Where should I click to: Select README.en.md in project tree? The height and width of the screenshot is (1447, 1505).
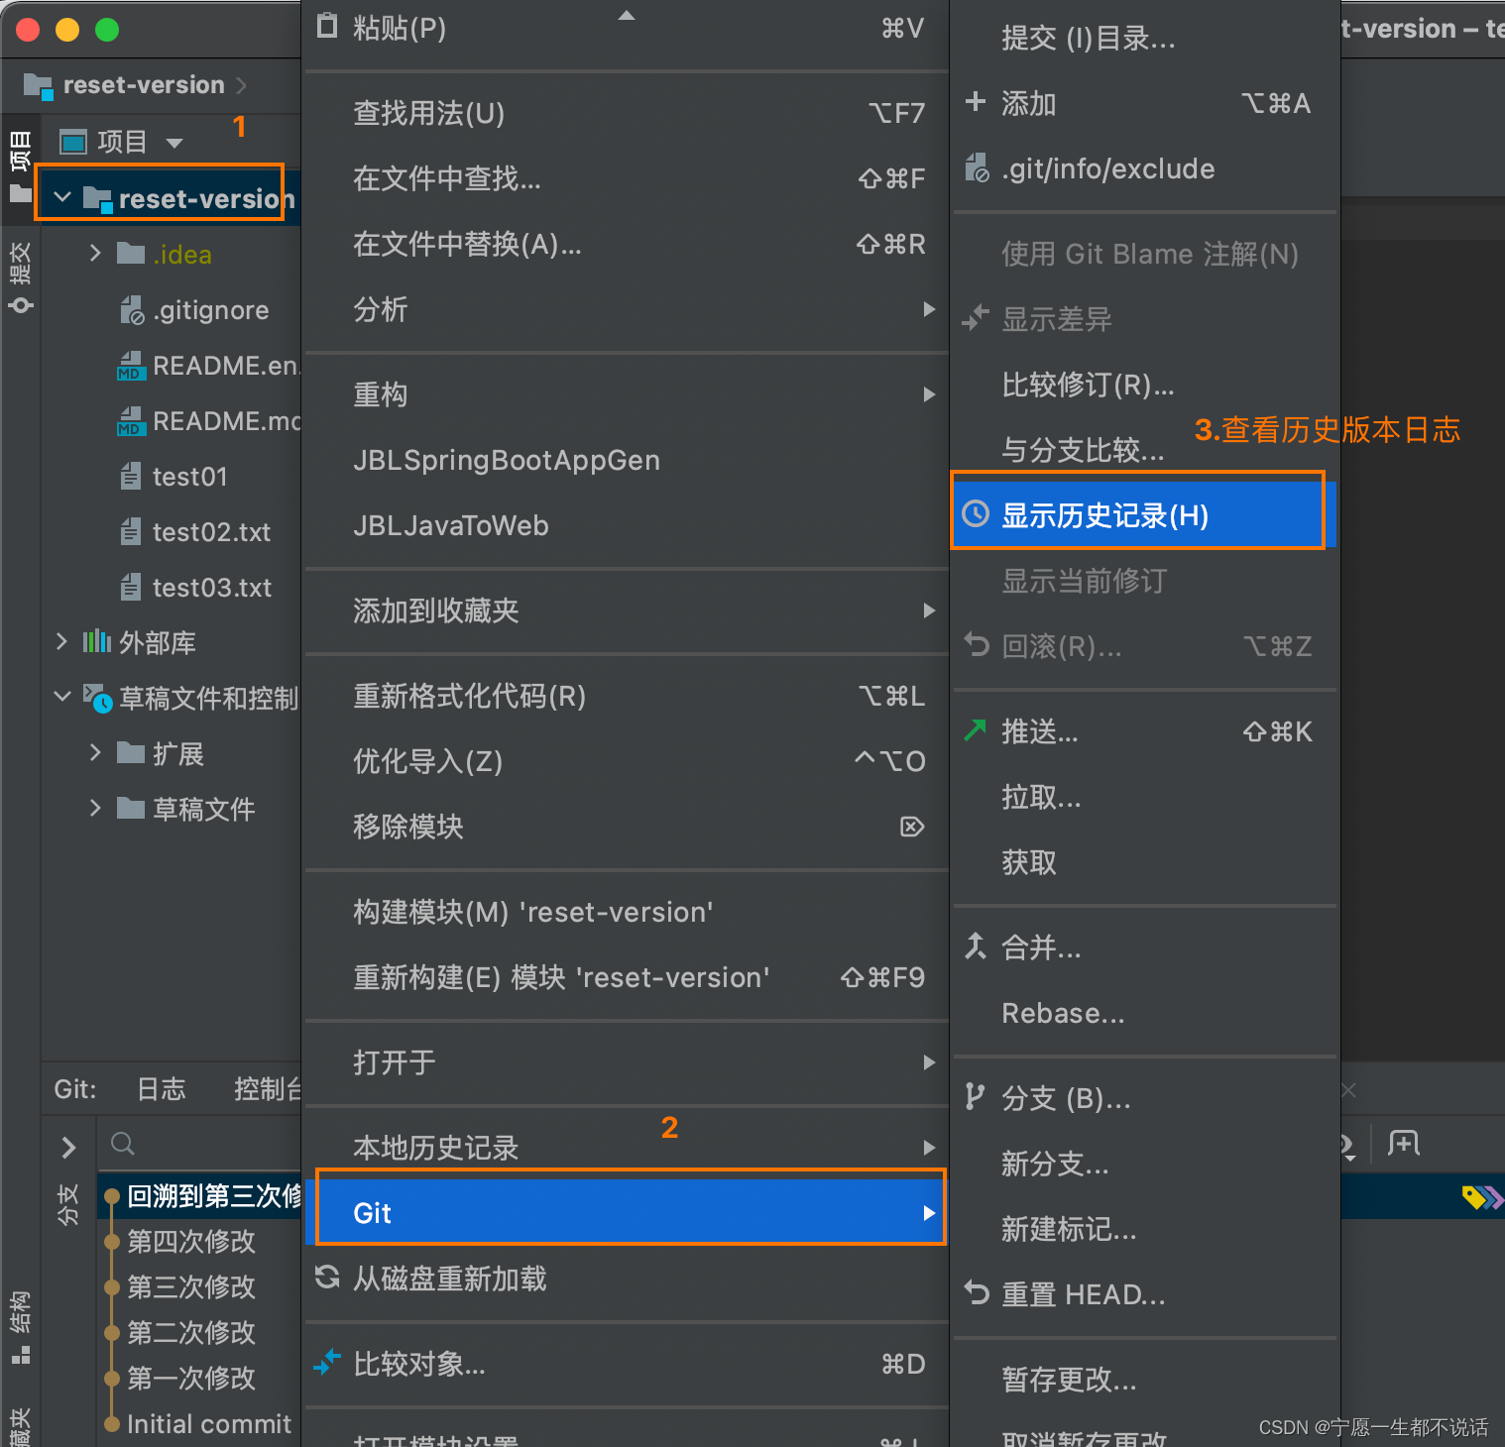(226, 366)
